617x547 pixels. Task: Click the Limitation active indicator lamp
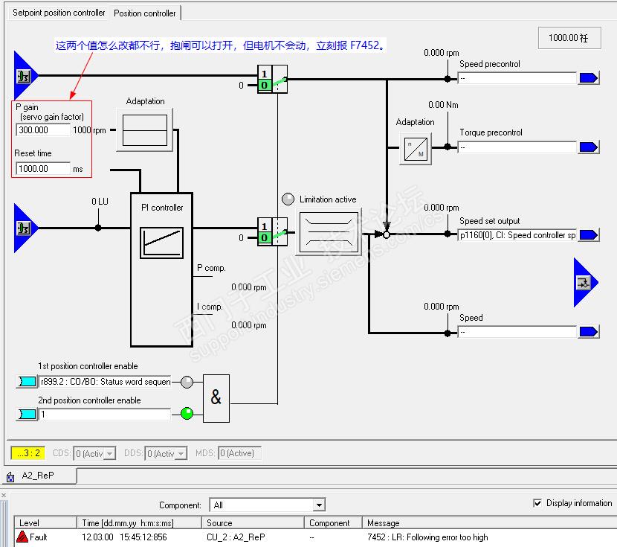tap(288, 199)
